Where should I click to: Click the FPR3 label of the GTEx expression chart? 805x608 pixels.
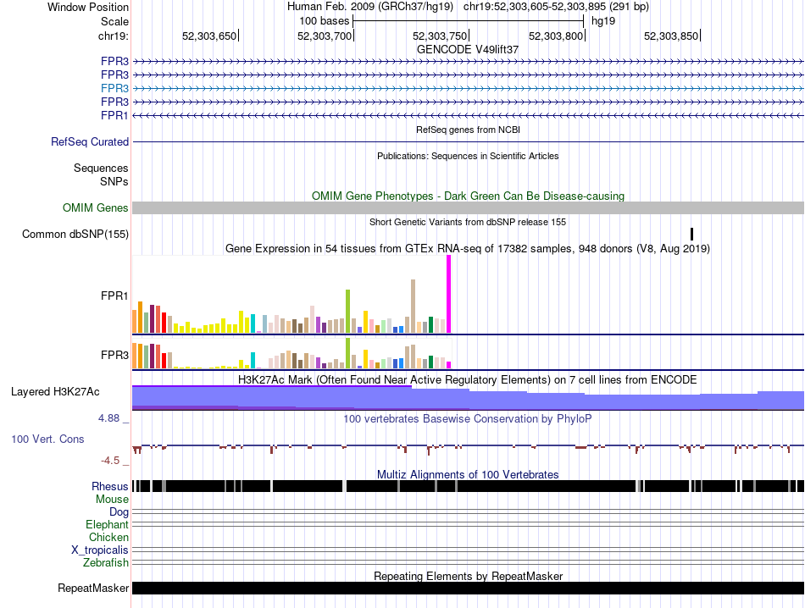[114, 355]
